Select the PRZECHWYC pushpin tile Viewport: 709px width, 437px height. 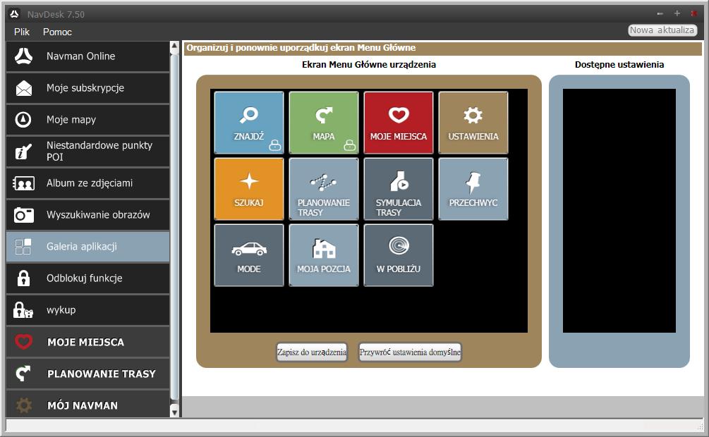click(x=473, y=189)
